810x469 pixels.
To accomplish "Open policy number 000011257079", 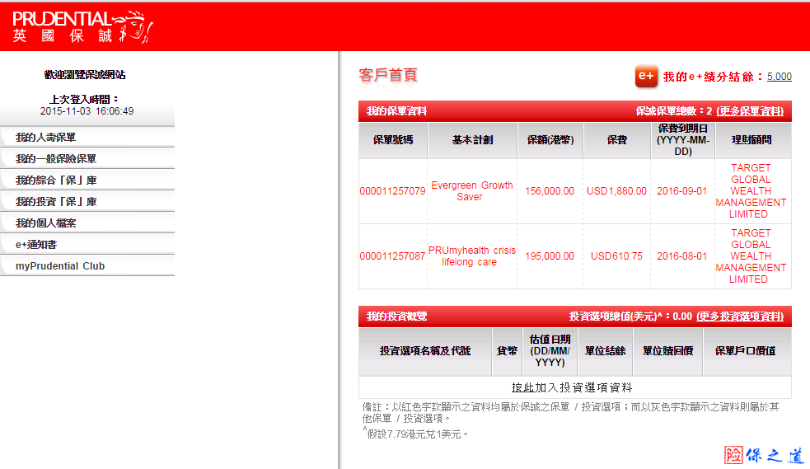I will [392, 191].
